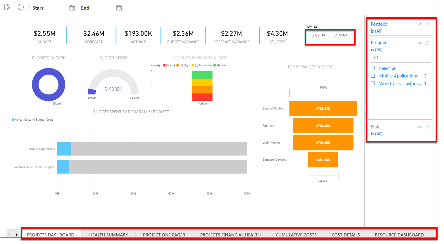The height and width of the screenshot is (244, 444).
Task: Expand the Portfolio filter chevron
Action: pos(419,24)
